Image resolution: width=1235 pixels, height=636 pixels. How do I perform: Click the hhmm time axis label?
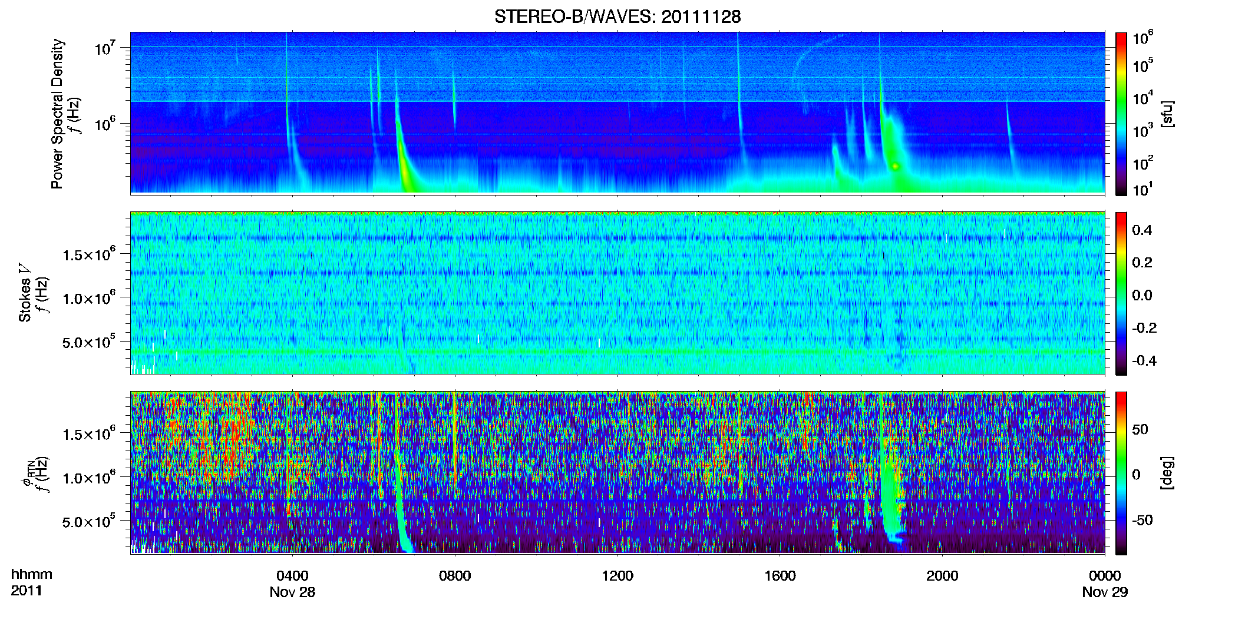coord(32,574)
